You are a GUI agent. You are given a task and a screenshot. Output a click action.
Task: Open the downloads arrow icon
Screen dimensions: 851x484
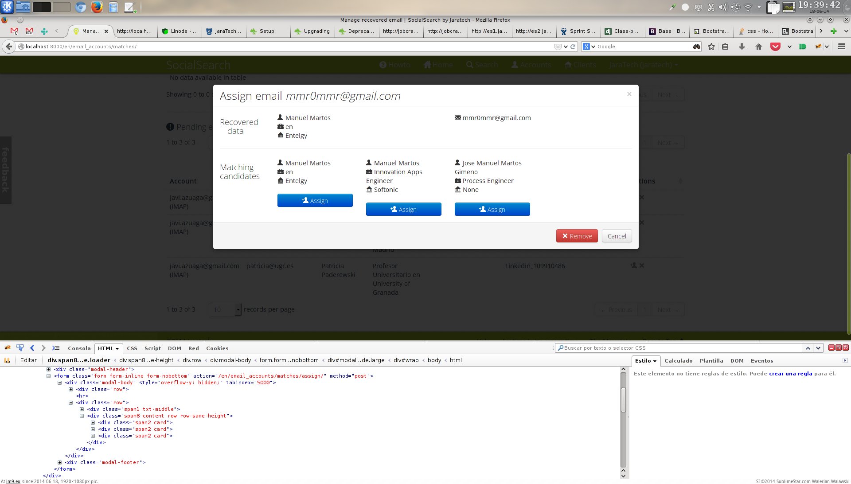coord(742,47)
